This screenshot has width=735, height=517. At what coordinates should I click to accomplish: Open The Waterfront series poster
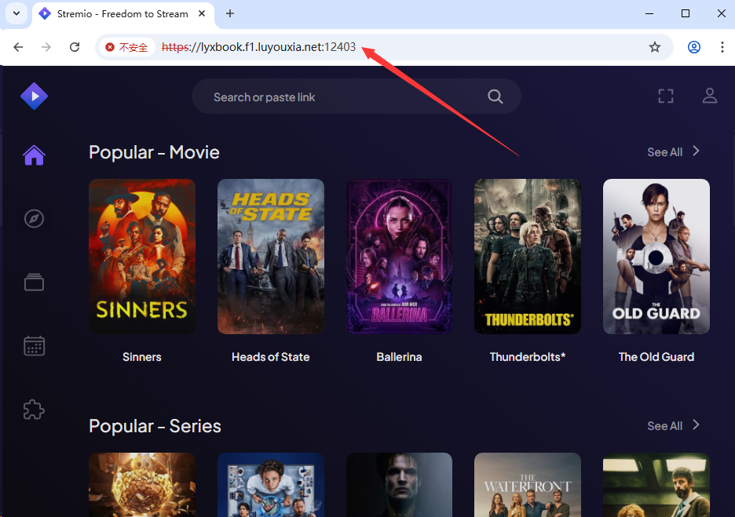528,485
